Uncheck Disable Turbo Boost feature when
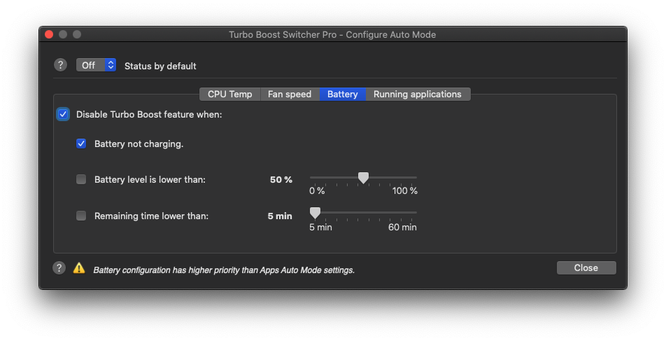 pyautogui.click(x=63, y=114)
